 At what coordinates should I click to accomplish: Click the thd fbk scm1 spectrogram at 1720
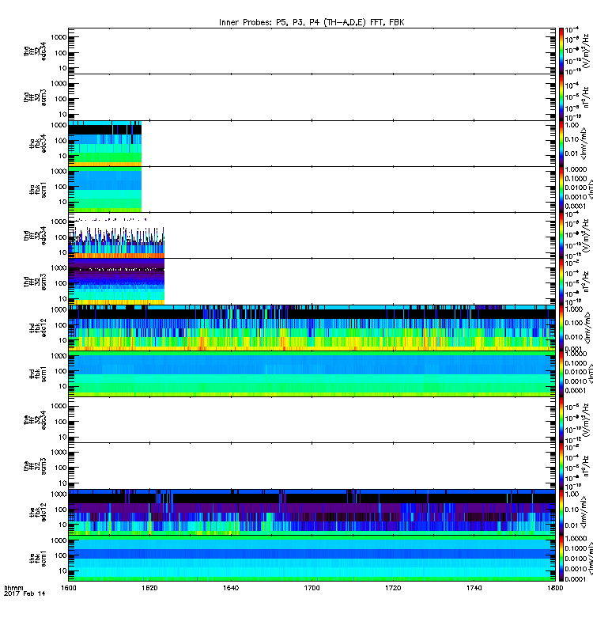pyautogui.click(x=393, y=374)
